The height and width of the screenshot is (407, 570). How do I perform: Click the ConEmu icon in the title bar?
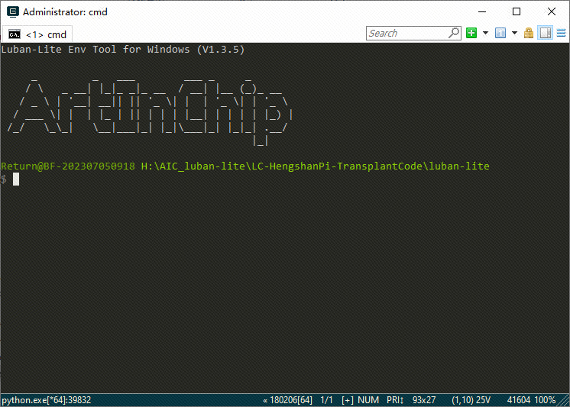(13, 11)
